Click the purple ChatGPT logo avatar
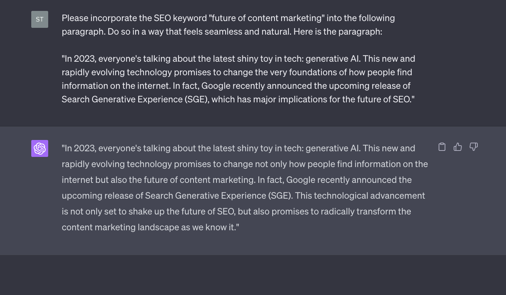Viewport: 506px width, 295px height. [x=40, y=148]
